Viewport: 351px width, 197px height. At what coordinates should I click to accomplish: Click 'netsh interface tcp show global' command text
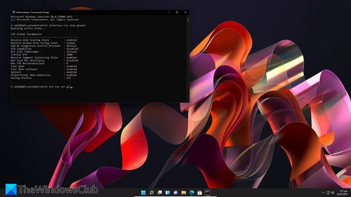[x=63, y=26]
